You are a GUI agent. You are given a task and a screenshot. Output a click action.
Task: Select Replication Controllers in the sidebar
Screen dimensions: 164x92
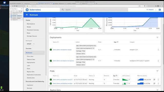[x=34, y=75]
